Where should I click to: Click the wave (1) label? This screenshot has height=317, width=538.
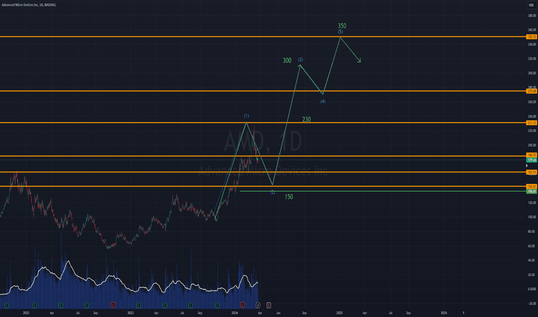click(x=246, y=116)
